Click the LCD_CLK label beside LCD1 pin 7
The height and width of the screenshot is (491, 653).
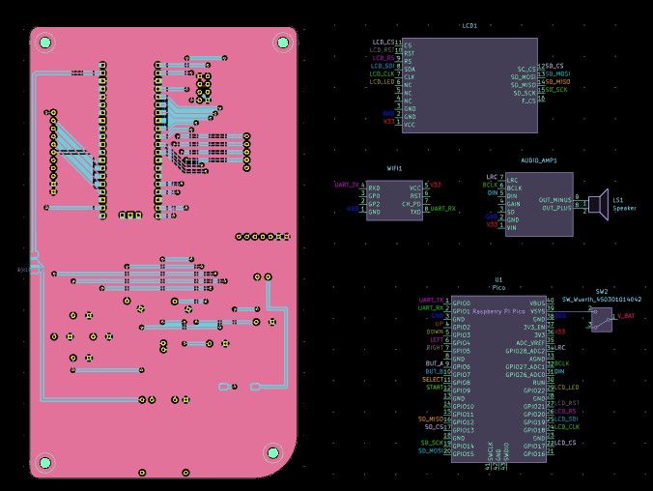pyautogui.click(x=382, y=73)
